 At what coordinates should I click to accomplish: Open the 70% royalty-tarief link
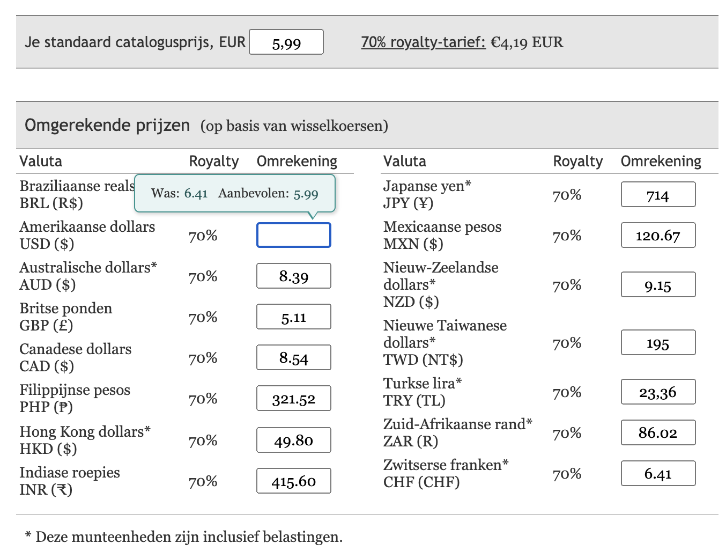[422, 41]
